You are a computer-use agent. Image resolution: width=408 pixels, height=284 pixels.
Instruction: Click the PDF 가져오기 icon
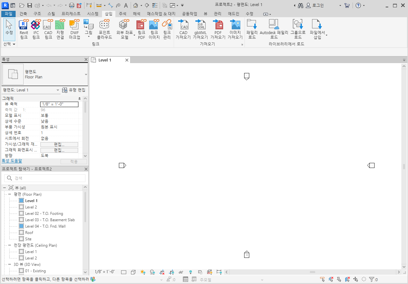click(x=218, y=29)
